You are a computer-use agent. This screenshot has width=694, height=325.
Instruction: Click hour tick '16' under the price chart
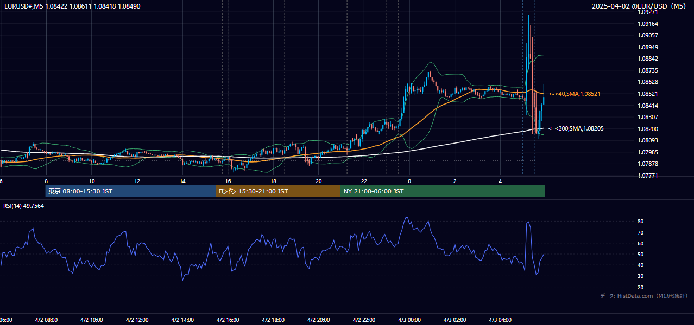tap(228, 181)
